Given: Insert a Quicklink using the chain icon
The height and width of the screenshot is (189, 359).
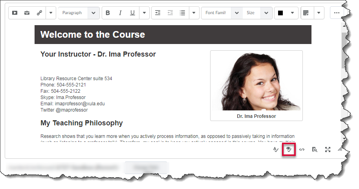Looking at the screenshot, I should (39, 13).
